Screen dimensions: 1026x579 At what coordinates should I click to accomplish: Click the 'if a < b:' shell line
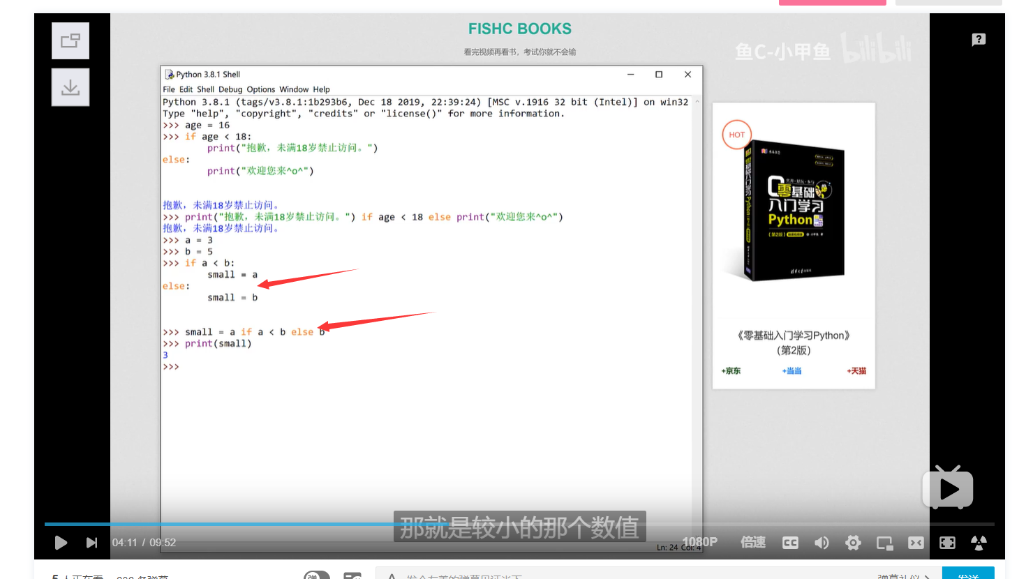point(210,263)
